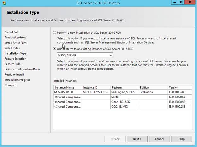
Task: Select Shared Components row with SSMS
Action: pos(122,97)
